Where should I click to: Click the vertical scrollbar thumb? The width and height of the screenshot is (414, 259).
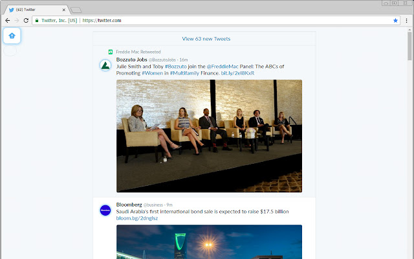click(409, 46)
